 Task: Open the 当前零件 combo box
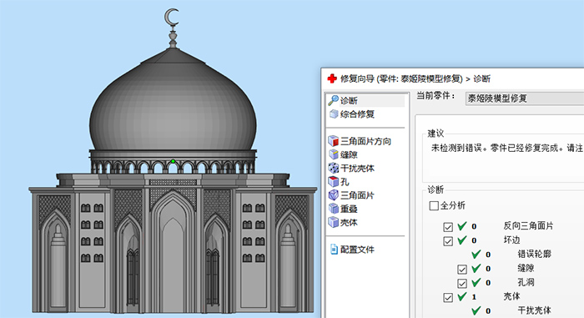[525, 98]
